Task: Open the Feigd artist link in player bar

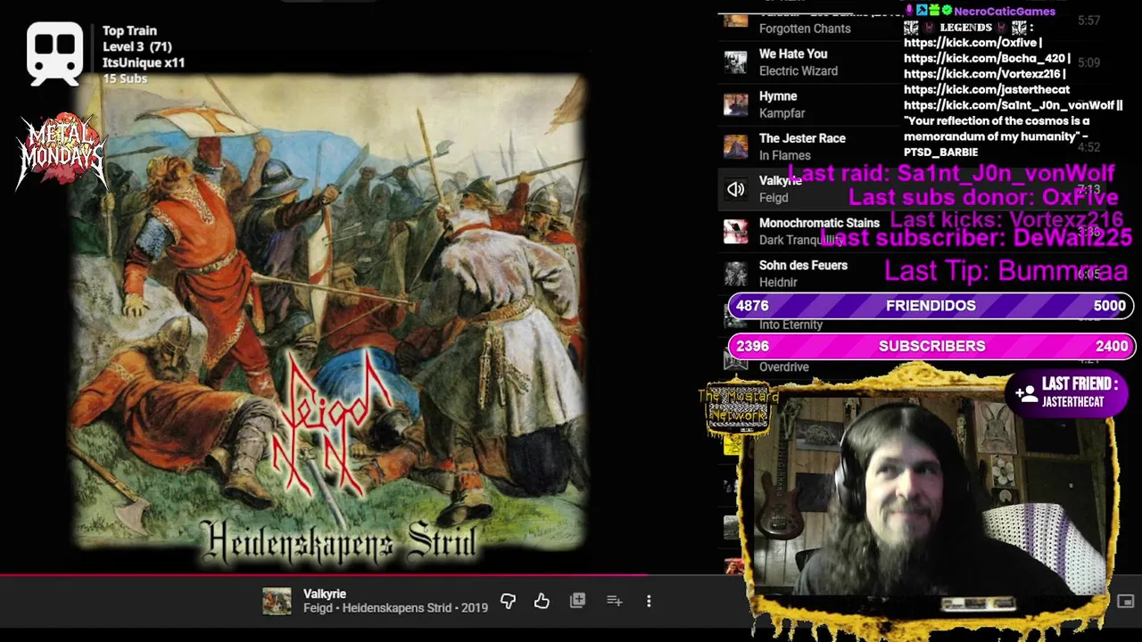Action: point(318,608)
